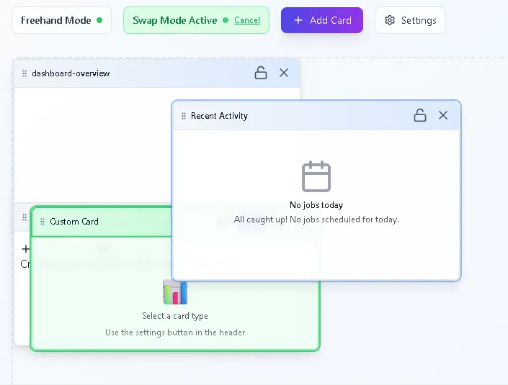Click the dashboard-overview title text
Image resolution: width=508 pixels, height=385 pixels.
[71, 73]
